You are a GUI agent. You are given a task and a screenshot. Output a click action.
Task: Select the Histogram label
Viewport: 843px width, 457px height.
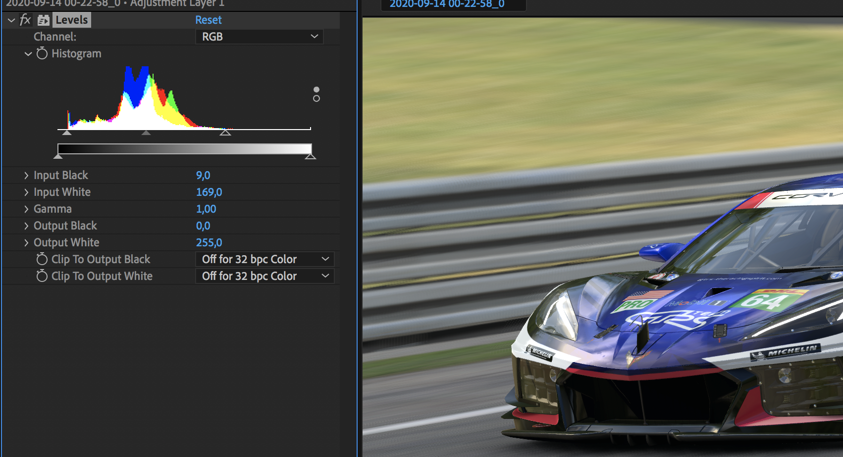[x=76, y=53]
